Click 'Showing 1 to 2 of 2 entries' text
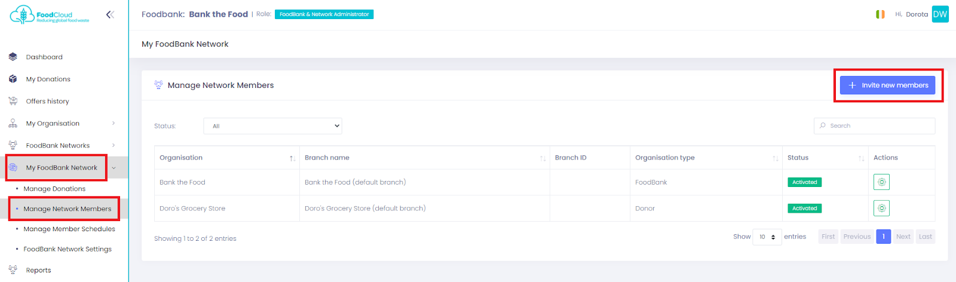Image resolution: width=956 pixels, height=282 pixels. 195,238
